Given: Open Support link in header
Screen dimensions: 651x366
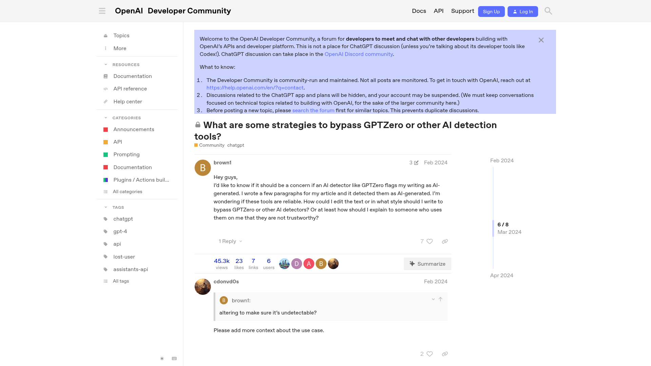Looking at the screenshot, I should pos(462,11).
